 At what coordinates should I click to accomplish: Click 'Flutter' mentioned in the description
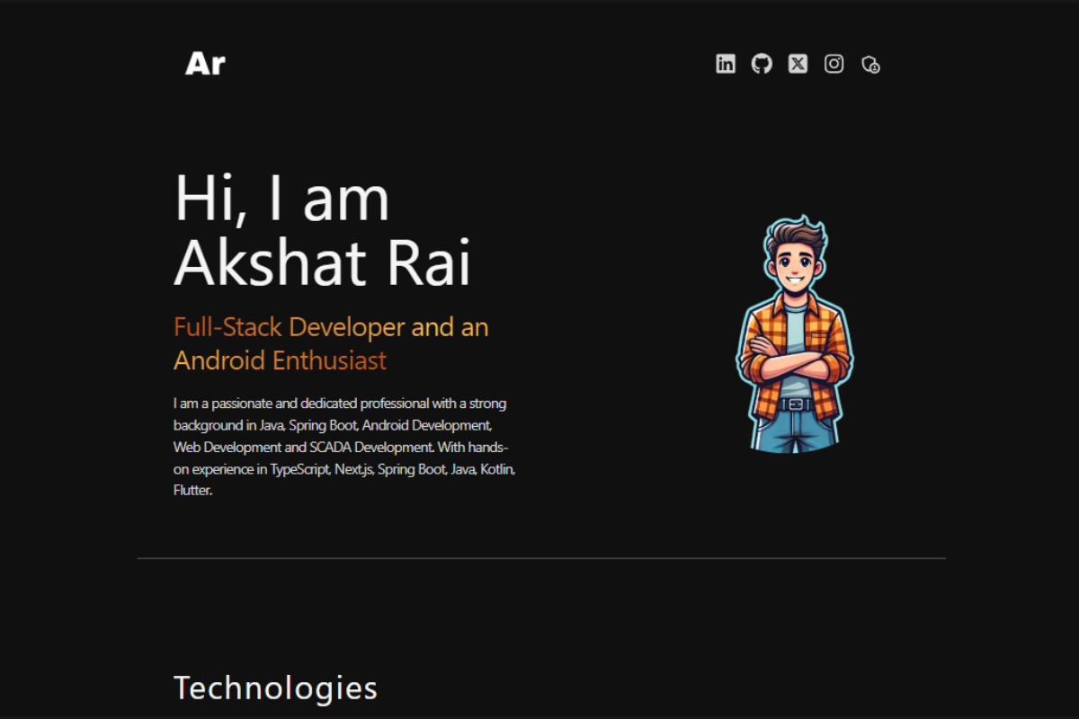click(x=191, y=490)
